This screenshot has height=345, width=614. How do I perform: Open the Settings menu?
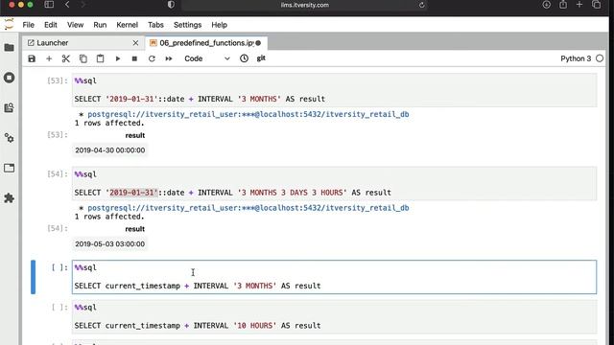tap(188, 25)
